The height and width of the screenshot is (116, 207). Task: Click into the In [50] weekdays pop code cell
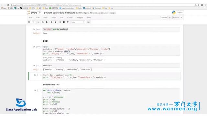tap(111, 50)
